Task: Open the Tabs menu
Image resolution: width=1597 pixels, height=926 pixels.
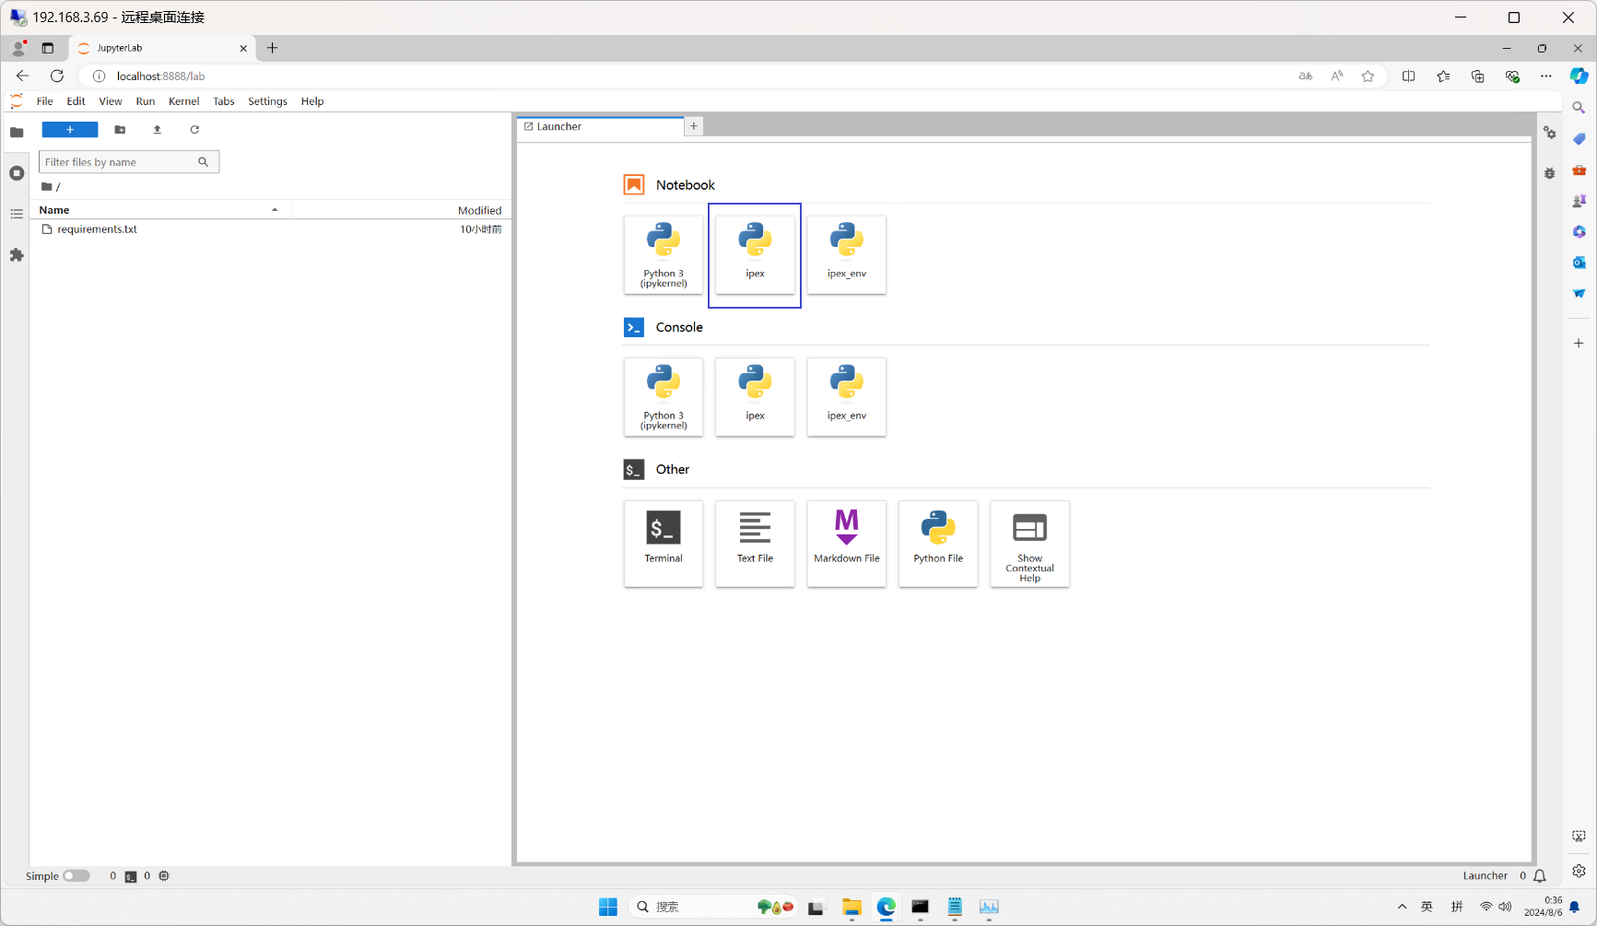Action: (224, 101)
